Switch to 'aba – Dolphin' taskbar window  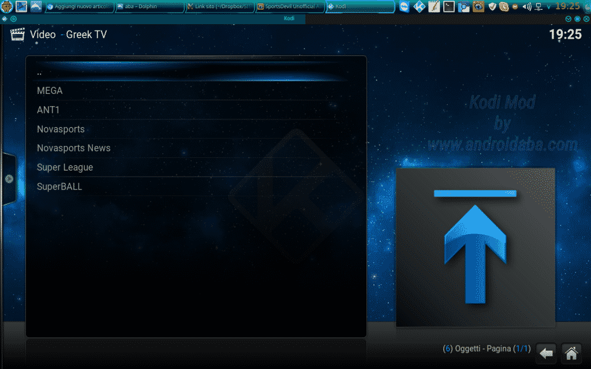(149, 6)
